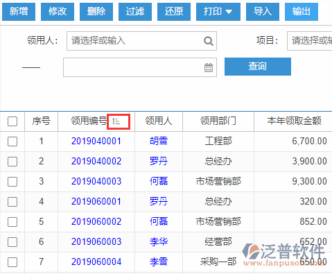Click the 过滤 button
This screenshot has width=332, height=274.
135,12
